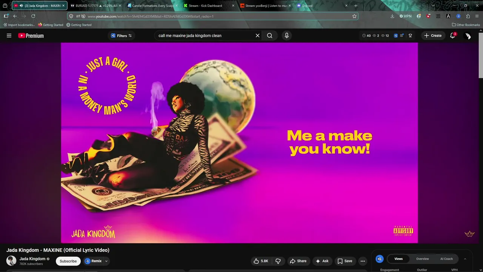
Task: Open the YouTube guide hamburger menu
Action: (x=9, y=36)
